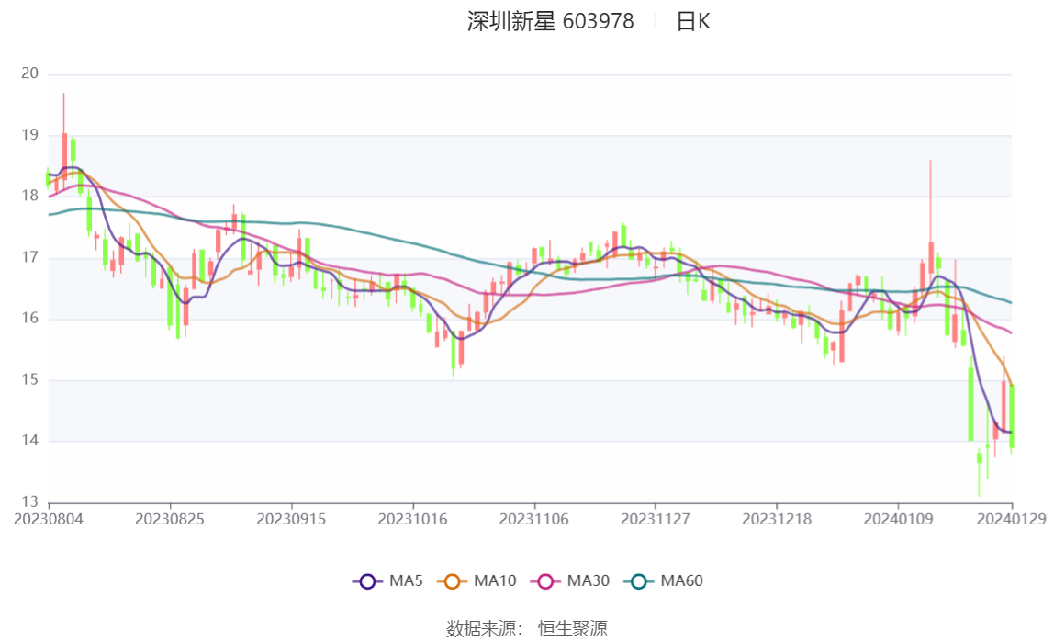Click the 日K label in title

693,21
